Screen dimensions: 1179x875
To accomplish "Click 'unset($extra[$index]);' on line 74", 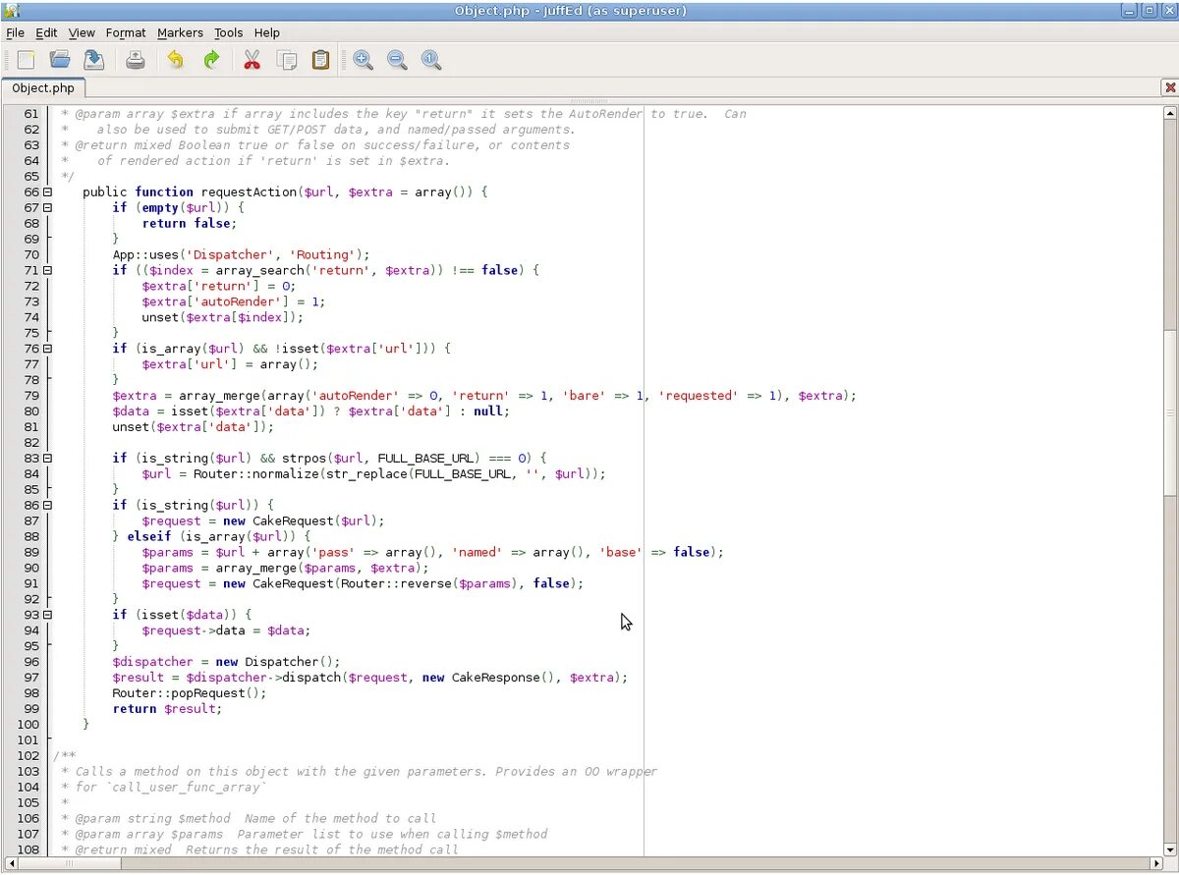I will 223,317.
